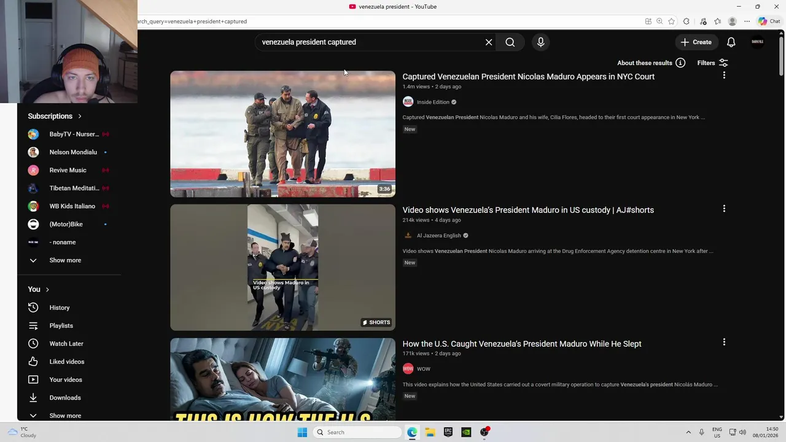Open the You section header

38,289
